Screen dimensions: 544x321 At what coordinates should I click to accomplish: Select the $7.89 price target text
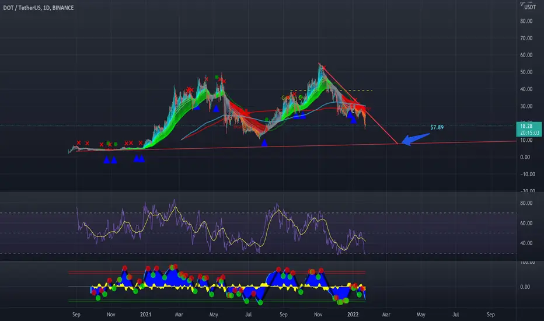437,127
